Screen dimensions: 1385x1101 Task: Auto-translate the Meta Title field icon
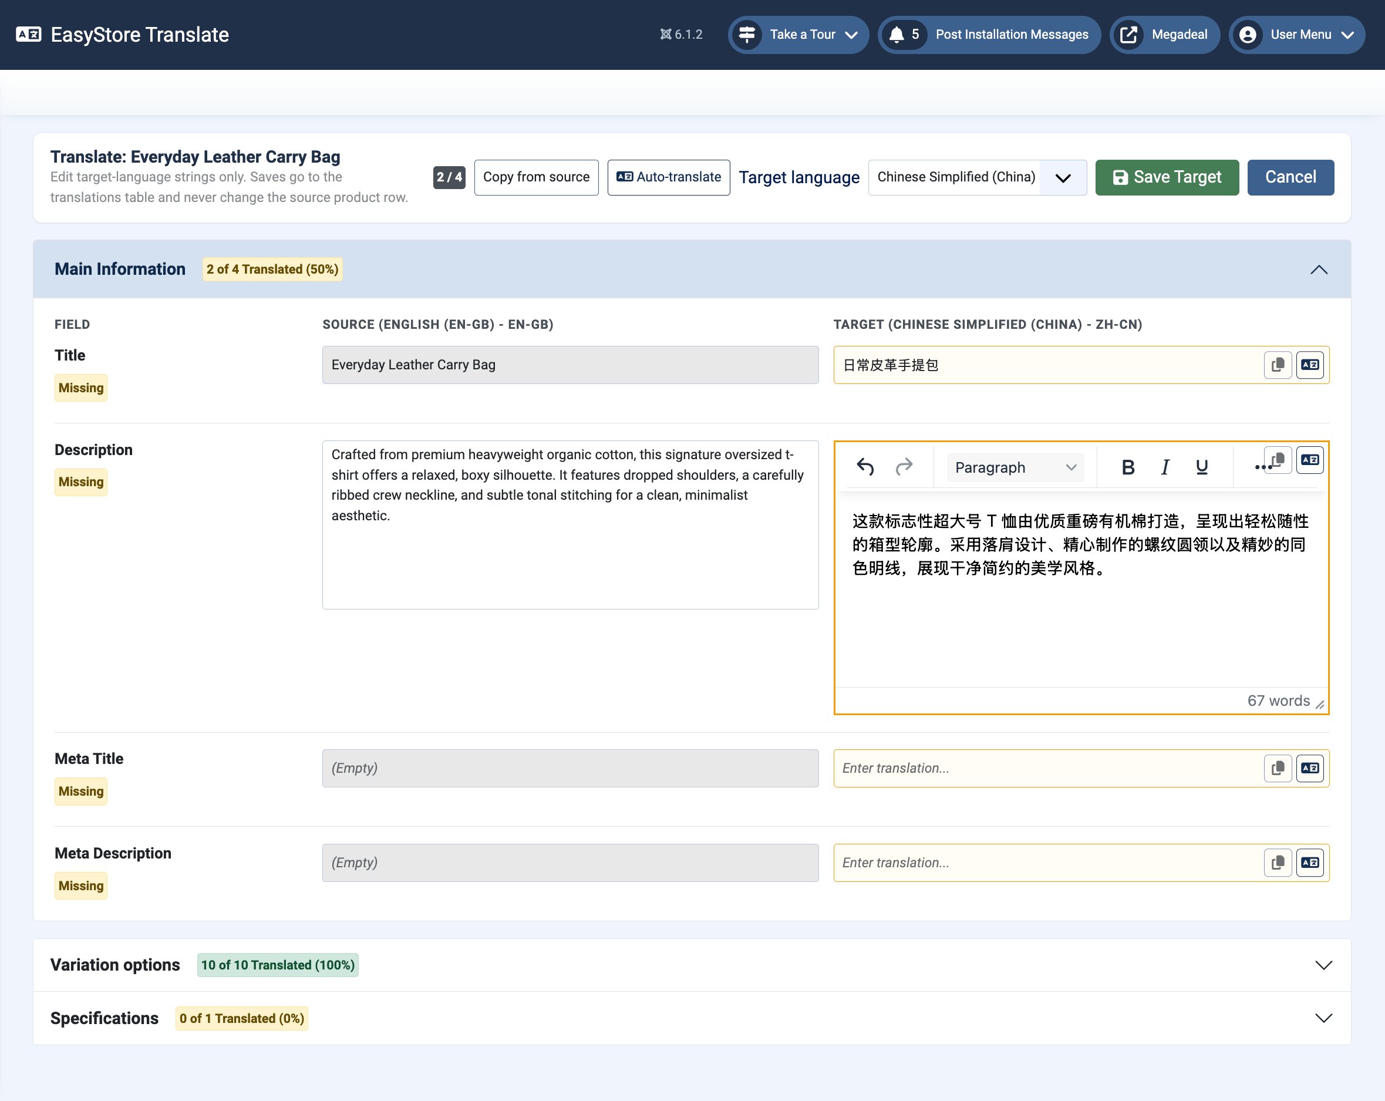(1310, 768)
